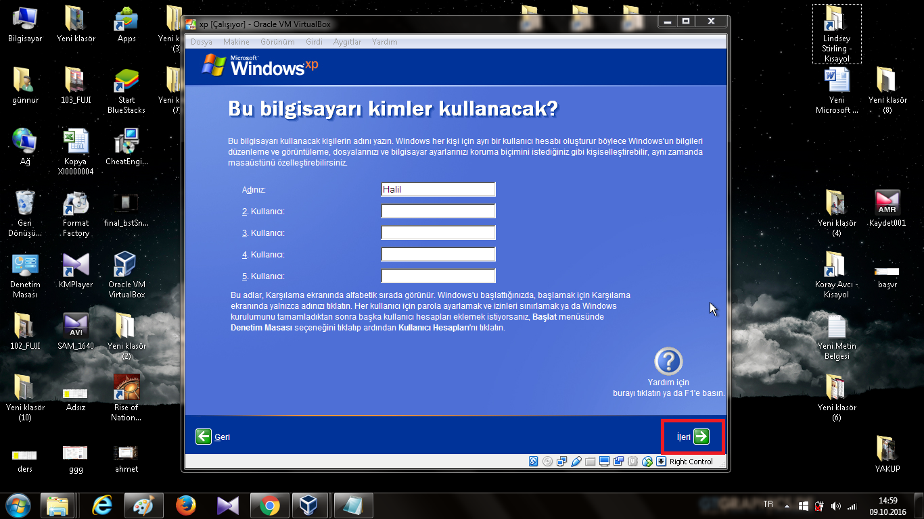Click the hard disk activity indicator in VirtualBox status bar
The image size is (924, 519).
[533, 462]
